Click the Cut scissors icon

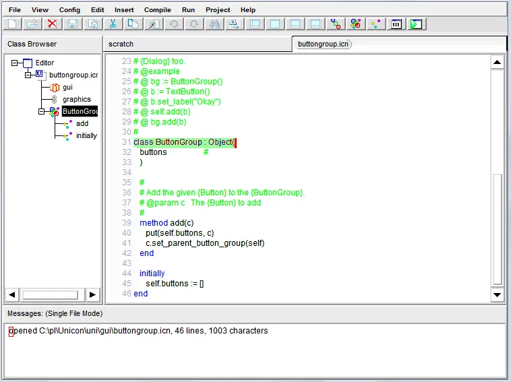click(113, 24)
